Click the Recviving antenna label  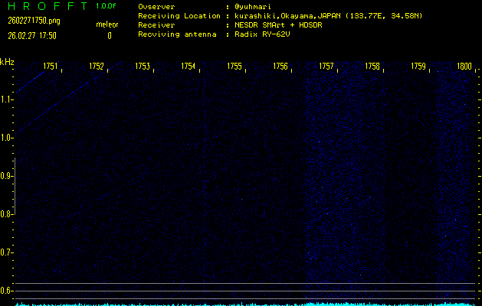tap(177, 34)
